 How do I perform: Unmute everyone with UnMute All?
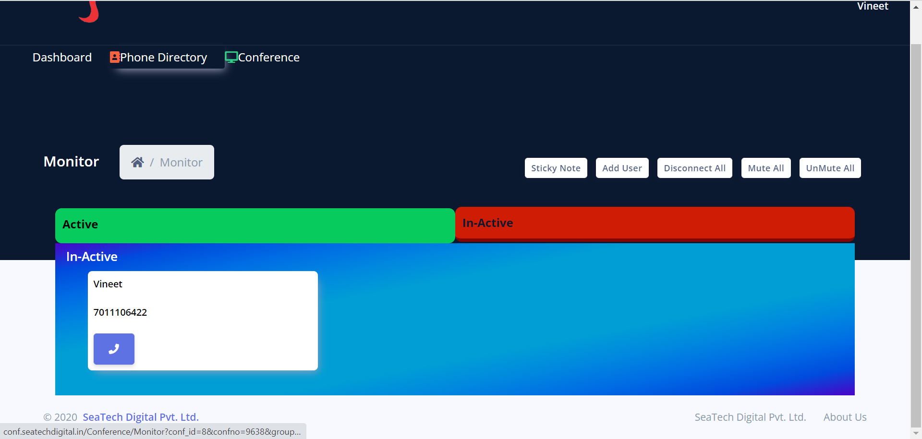(x=829, y=168)
